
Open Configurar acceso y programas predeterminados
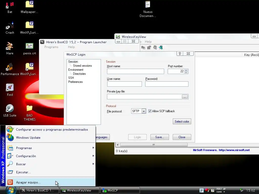51,130
